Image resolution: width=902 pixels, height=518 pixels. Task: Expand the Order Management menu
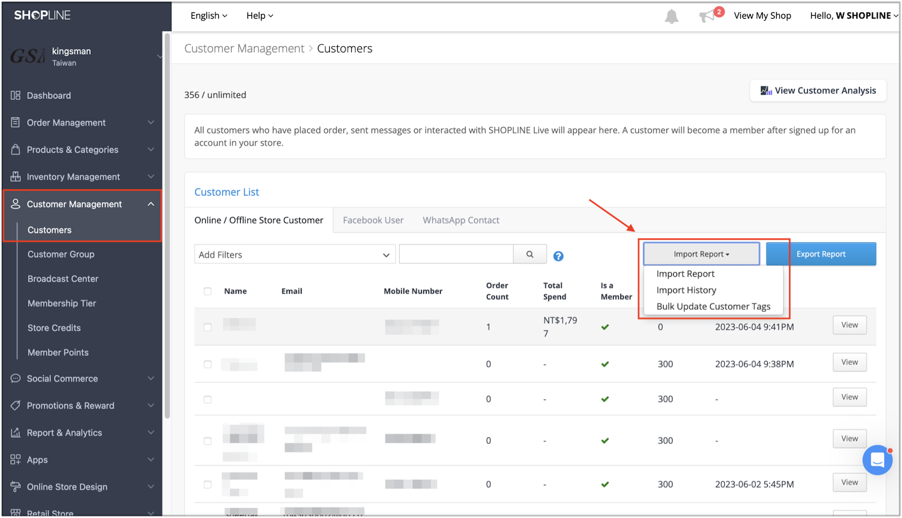[151, 122]
